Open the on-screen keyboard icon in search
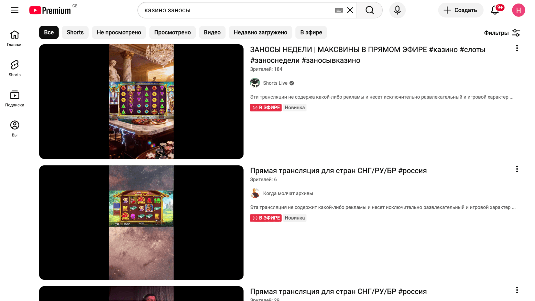 pos(339,10)
